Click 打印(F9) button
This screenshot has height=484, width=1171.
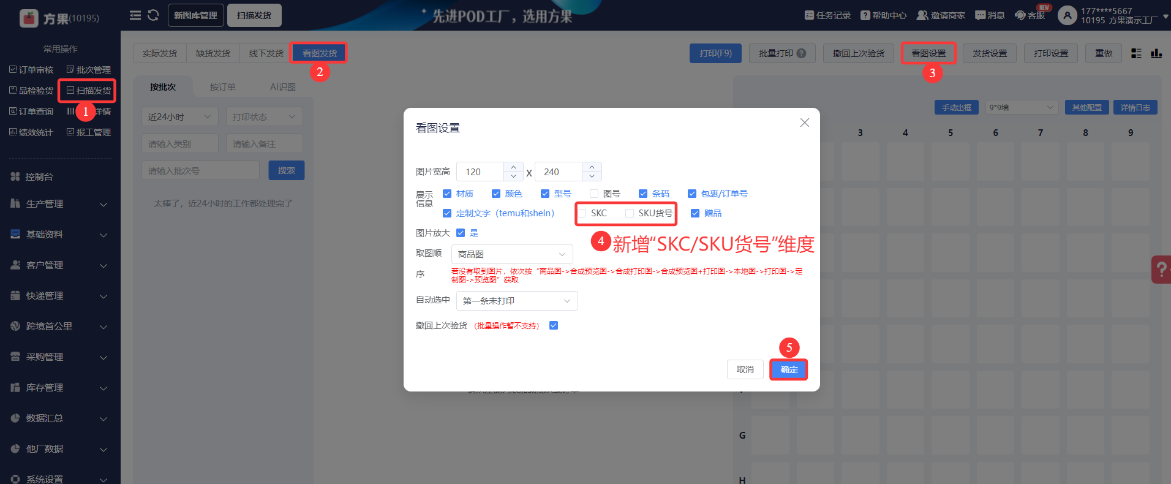(x=715, y=53)
